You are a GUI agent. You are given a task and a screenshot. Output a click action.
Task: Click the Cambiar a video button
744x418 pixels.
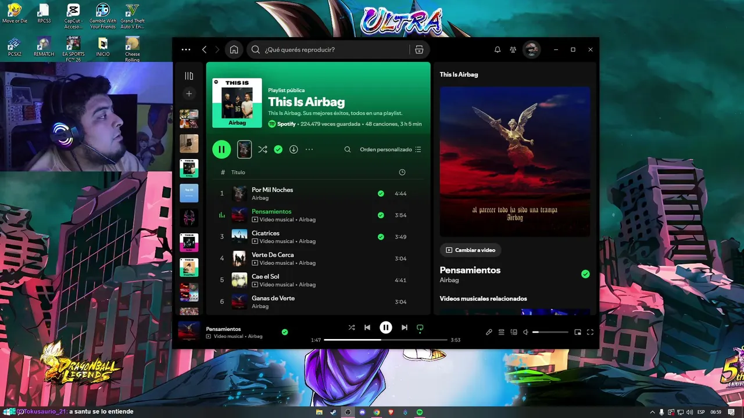click(470, 250)
